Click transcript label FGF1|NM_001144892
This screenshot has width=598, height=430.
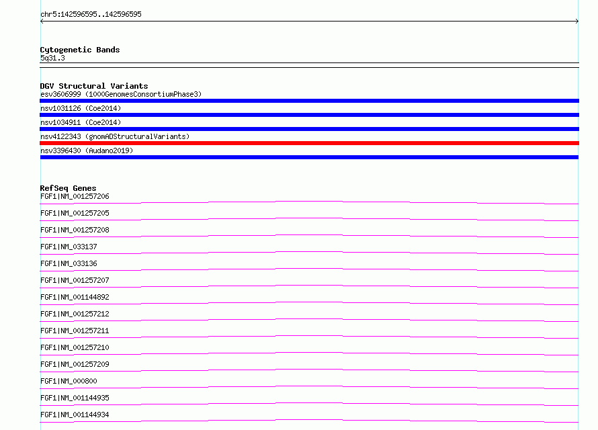pyautogui.click(x=75, y=297)
